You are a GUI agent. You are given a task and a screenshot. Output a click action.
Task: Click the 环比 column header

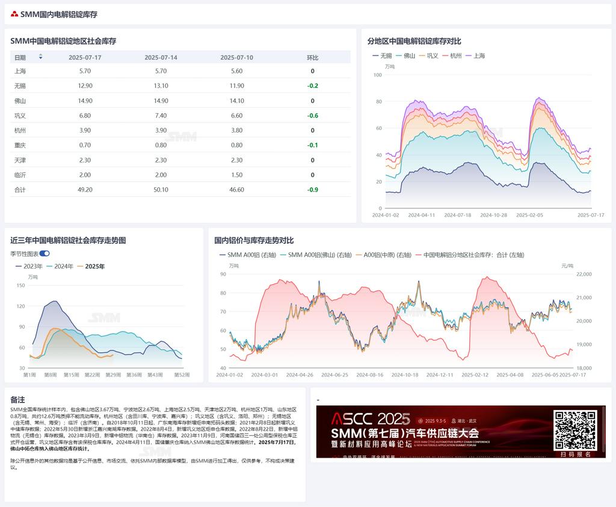click(x=312, y=57)
